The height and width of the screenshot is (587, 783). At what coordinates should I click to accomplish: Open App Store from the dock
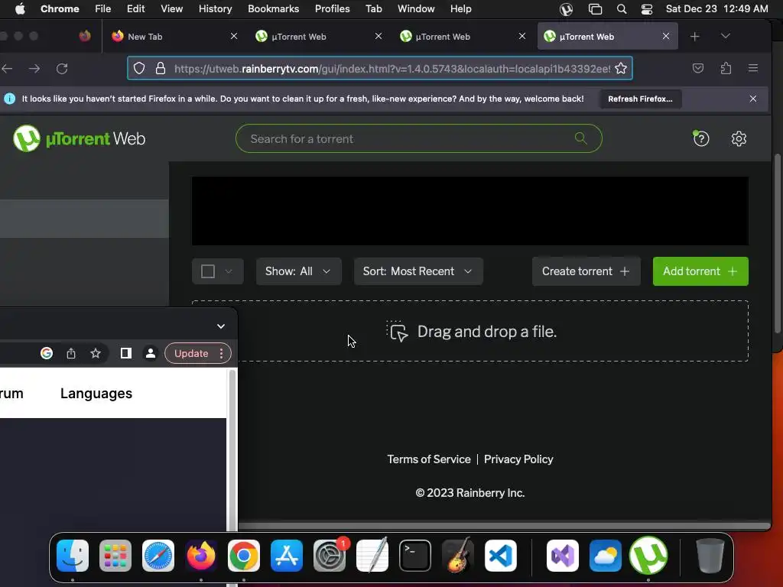(x=287, y=556)
